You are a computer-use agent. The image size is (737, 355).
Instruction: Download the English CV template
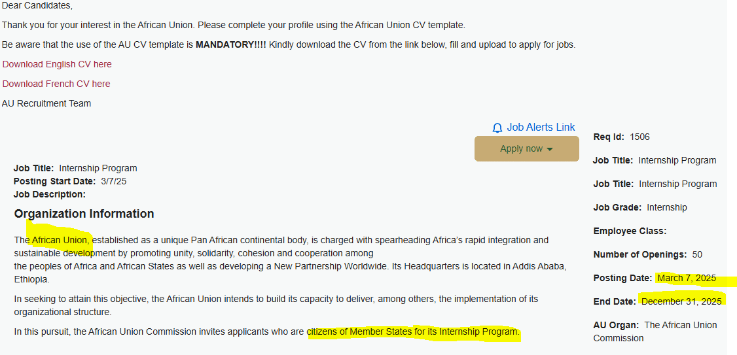(57, 64)
